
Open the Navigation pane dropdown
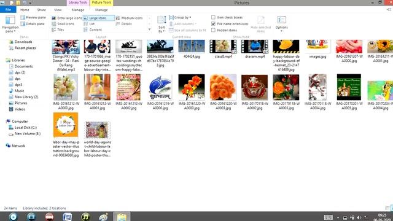pos(10,24)
